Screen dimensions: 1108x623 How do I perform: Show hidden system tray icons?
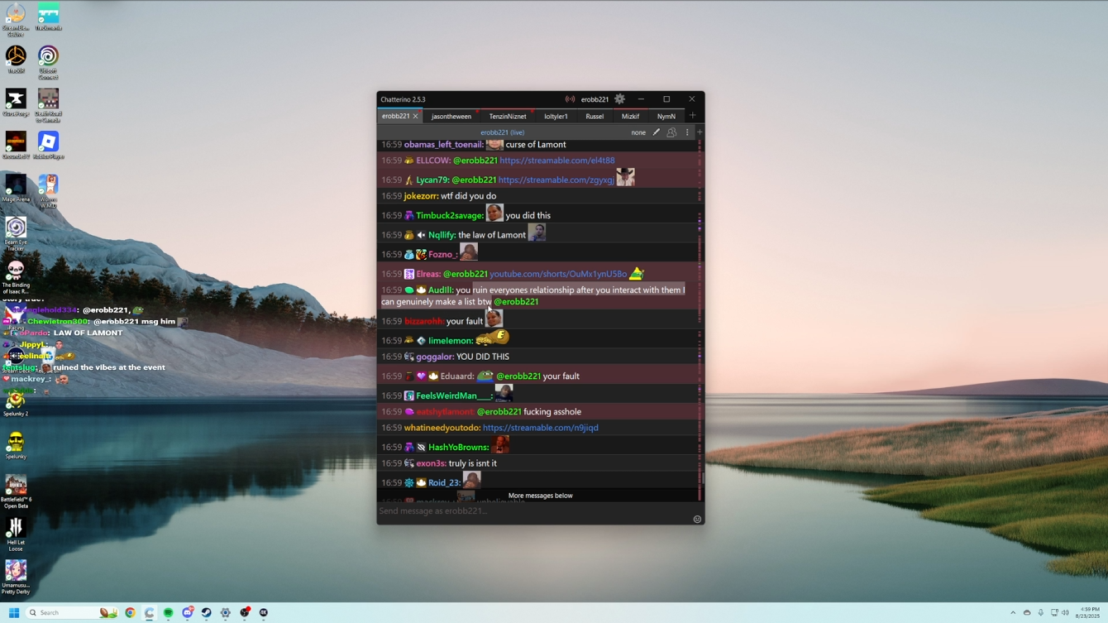tap(1013, 613)
